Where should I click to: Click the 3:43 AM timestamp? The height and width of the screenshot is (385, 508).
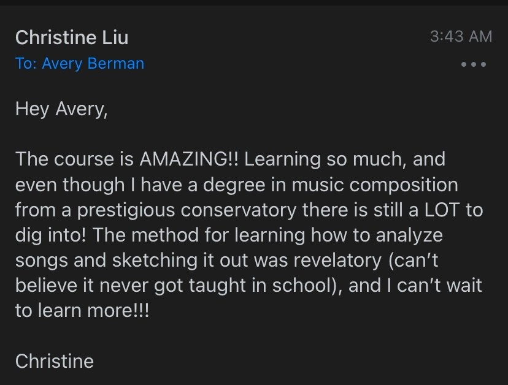[461, 36]
